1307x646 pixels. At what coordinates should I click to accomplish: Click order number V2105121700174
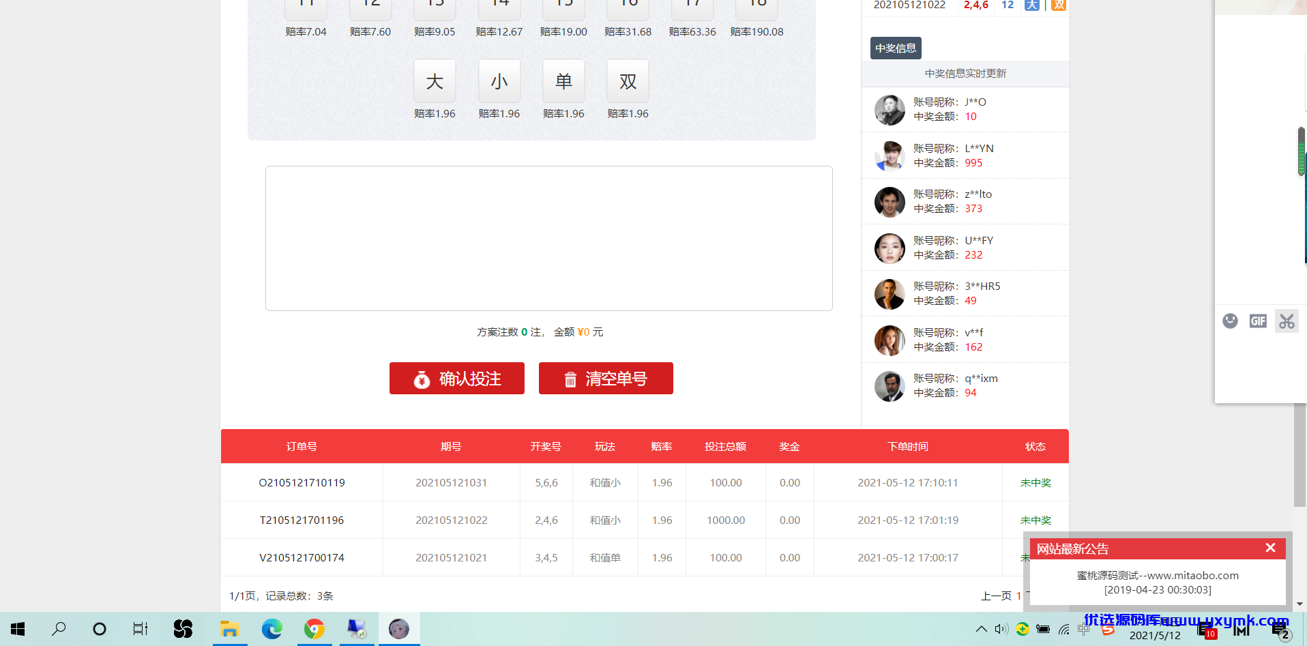point(302,557)
